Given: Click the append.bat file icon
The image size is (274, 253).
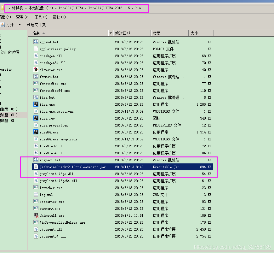Looking at the screenshot, I should 36,42.
